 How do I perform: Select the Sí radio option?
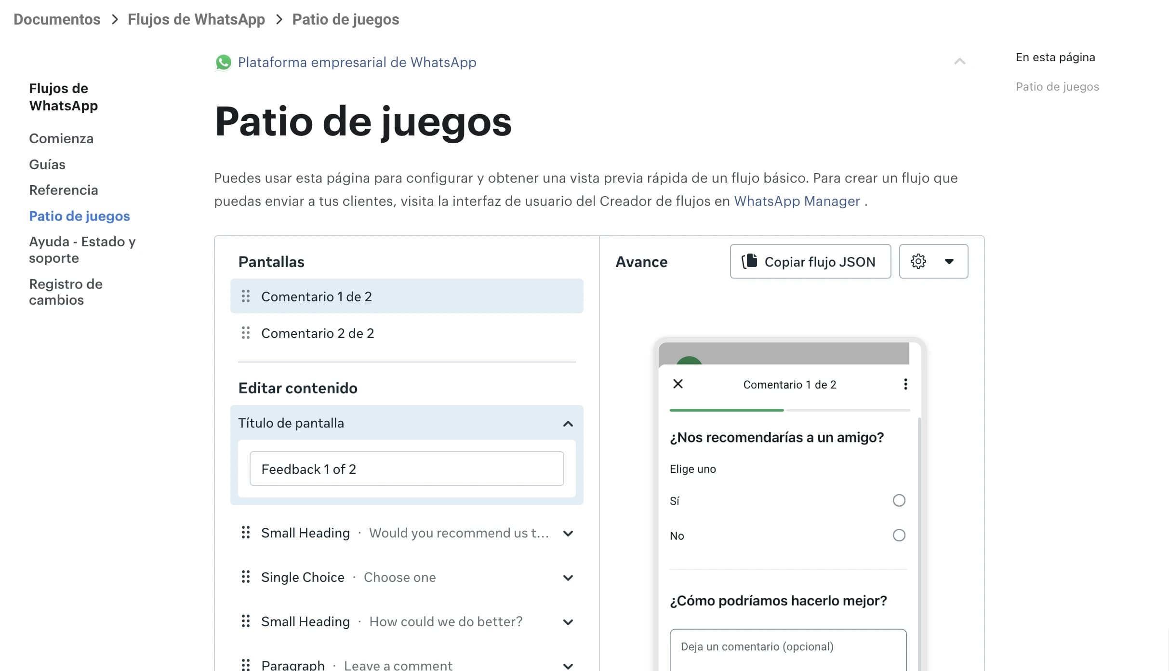pos(899,500)
